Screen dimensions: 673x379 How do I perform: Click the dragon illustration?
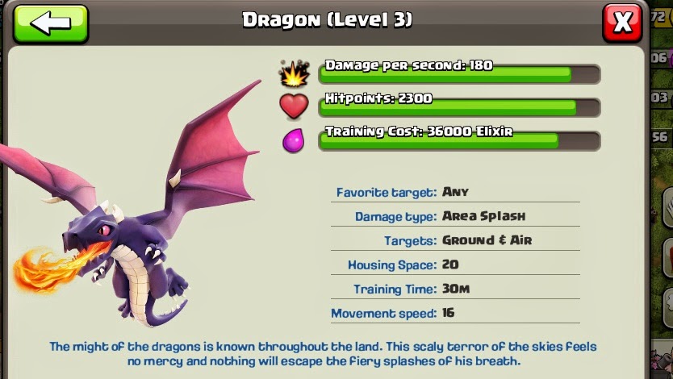tap(131, 206)
